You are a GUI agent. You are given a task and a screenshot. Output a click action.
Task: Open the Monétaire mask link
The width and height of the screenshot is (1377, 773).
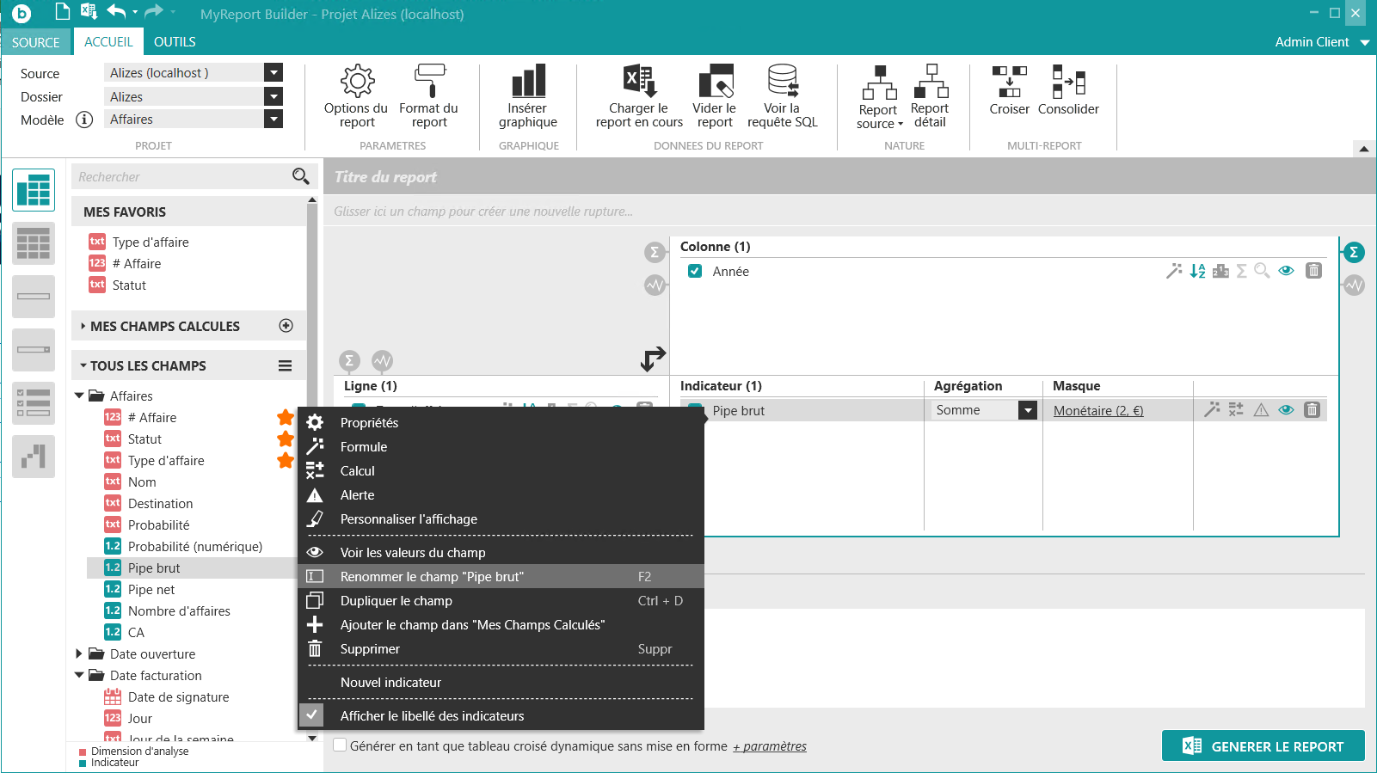(1098, 411)
